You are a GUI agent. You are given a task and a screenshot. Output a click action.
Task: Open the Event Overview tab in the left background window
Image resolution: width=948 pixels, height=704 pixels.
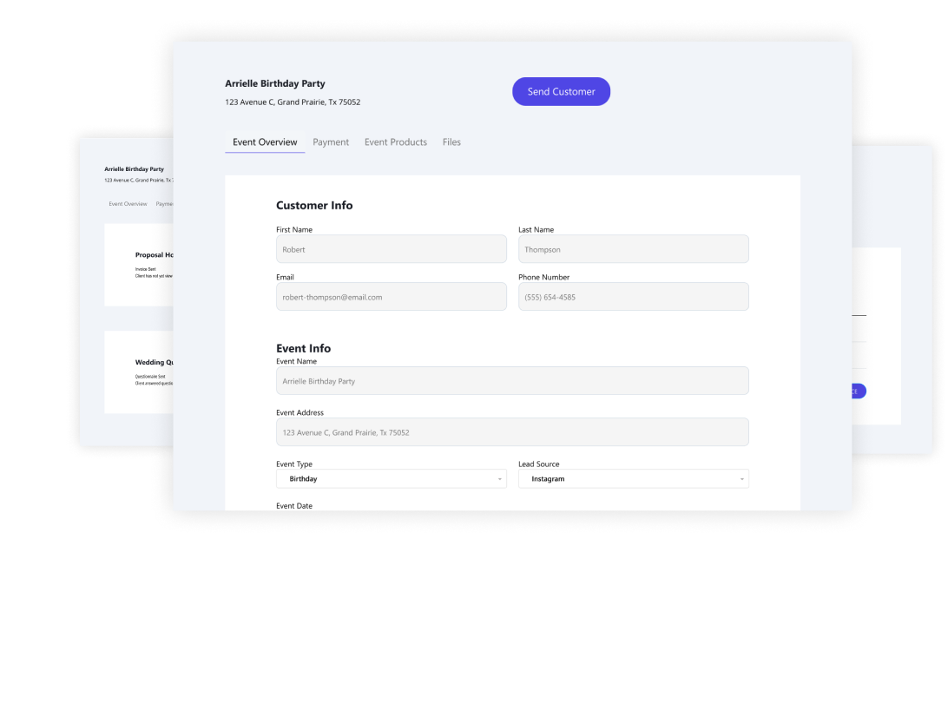point(128,204)
